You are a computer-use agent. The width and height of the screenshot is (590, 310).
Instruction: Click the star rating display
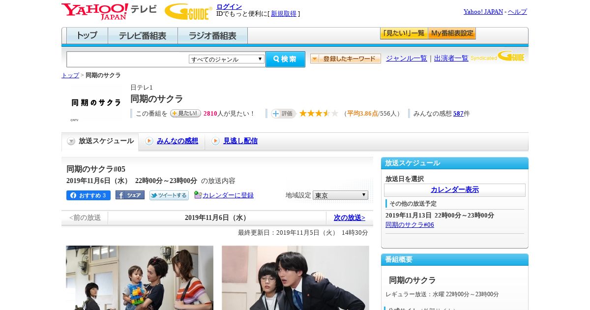319,113
